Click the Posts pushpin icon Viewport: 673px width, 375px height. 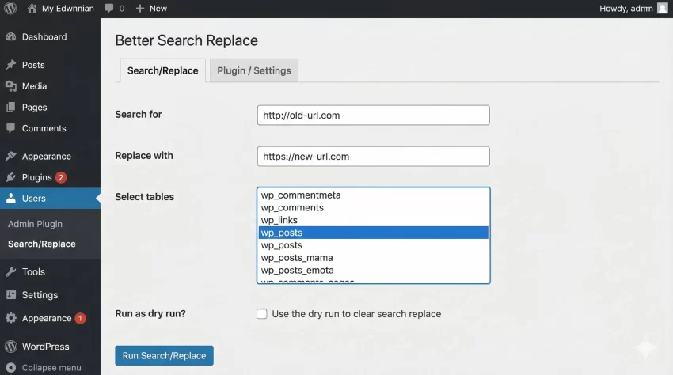(x=11, y=65)
